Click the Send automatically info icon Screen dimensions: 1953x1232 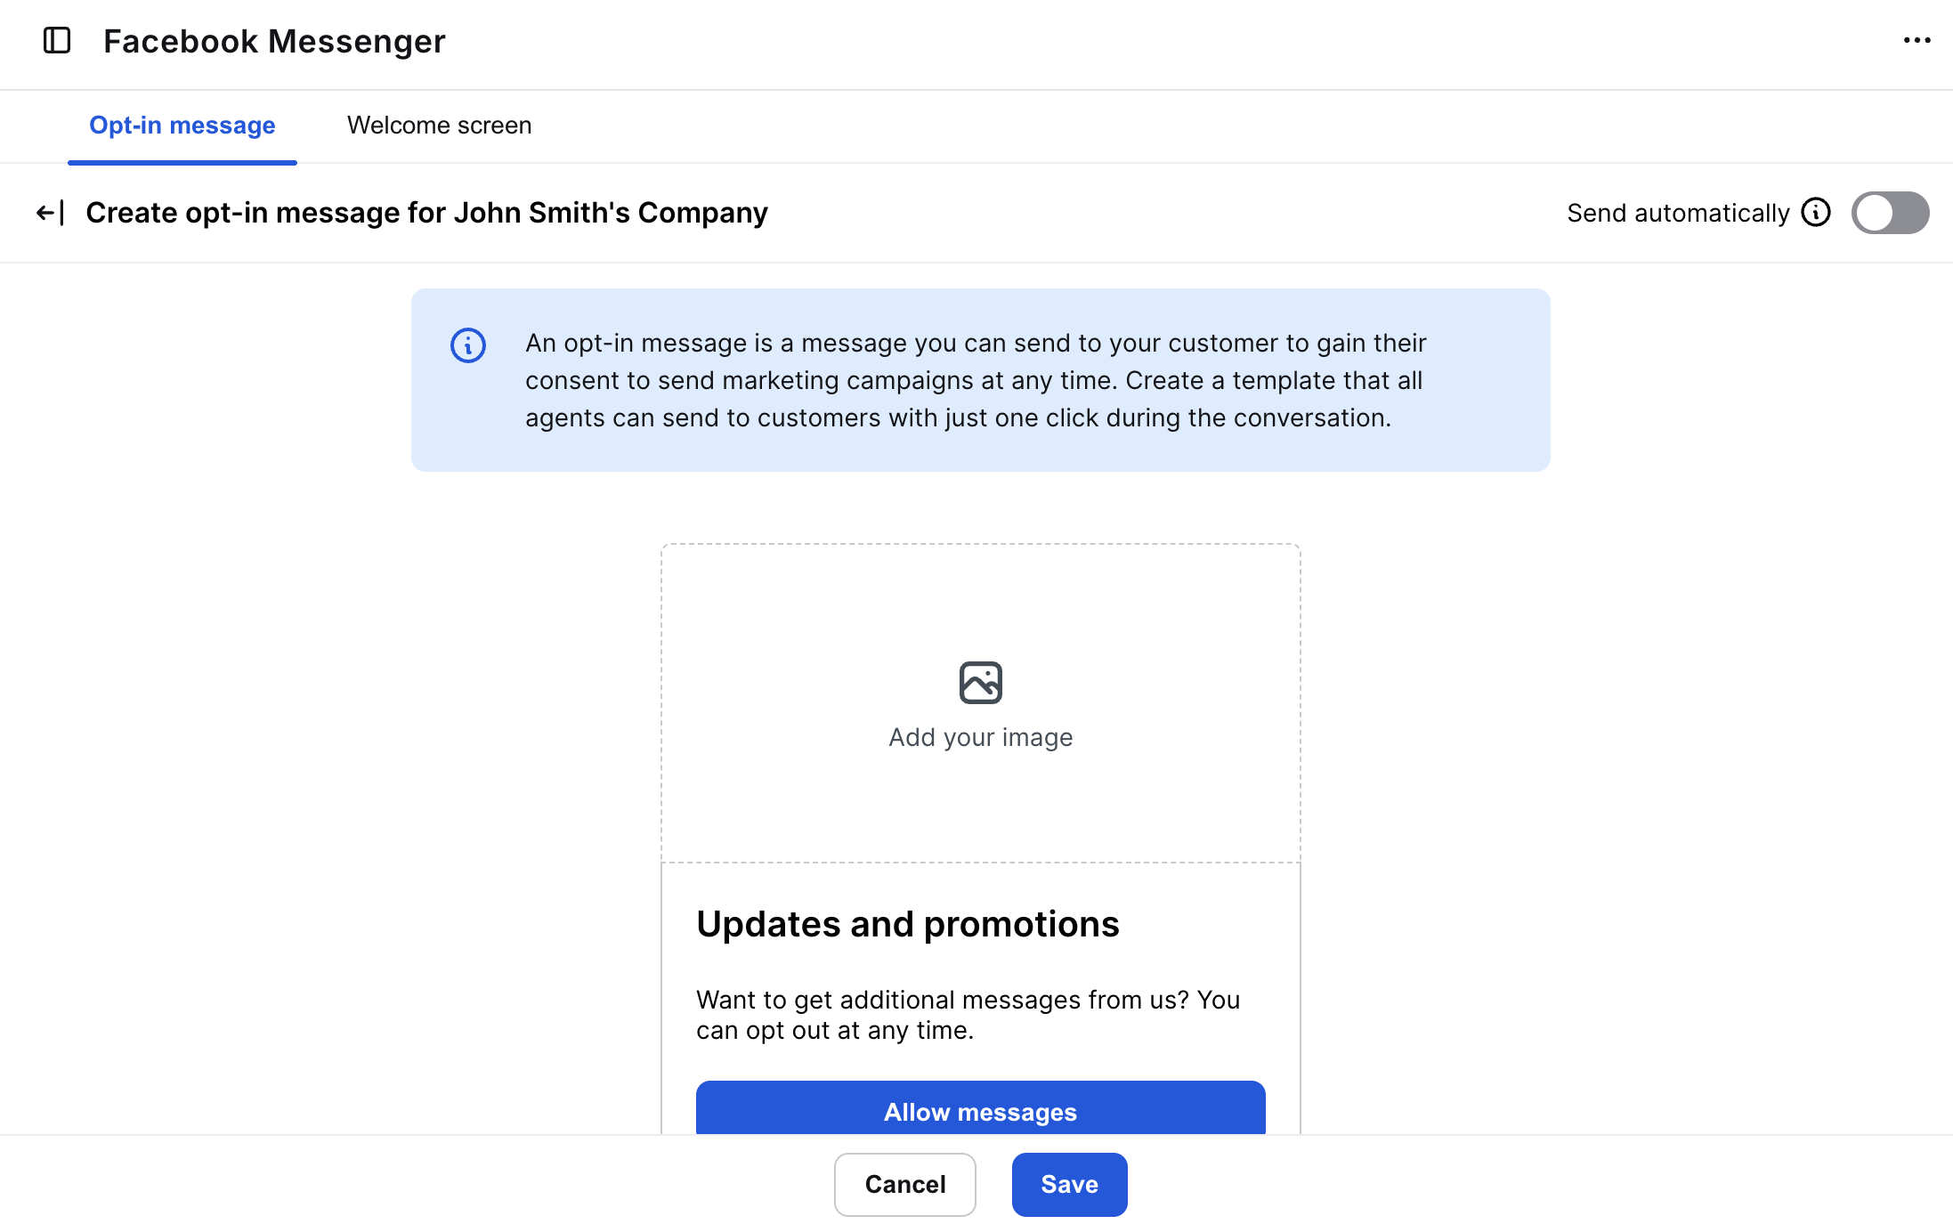[x=1816, y=213]
